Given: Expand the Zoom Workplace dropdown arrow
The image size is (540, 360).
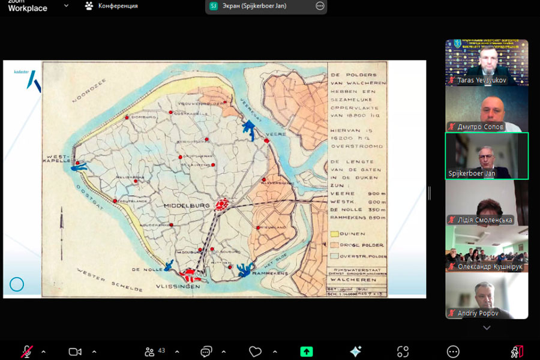Looking at the screenshot, I should point(67,5).
